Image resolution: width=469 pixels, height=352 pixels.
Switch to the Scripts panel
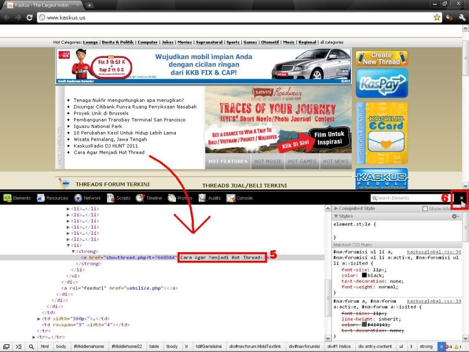[x=119, y=198]
